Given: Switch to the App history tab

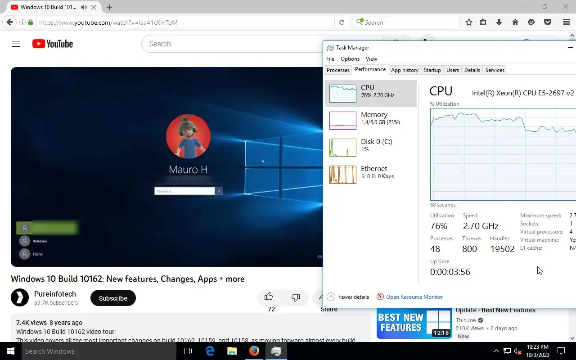Looking at the screenshot, I should coord(405,70).
